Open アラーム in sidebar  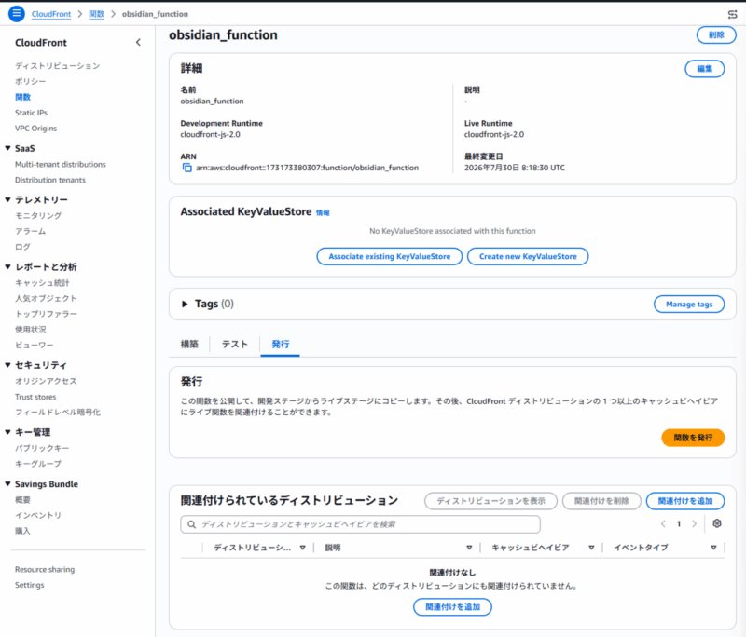tap(31, 231)
